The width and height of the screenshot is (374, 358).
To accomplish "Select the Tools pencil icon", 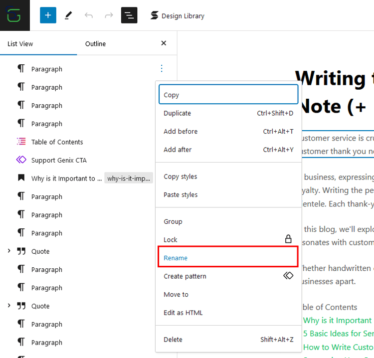I will (x=68, y=15).
